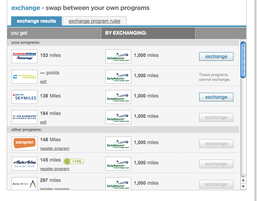
Task: Click the US Airways Dividend Miles logo
Action: coord(24,117)
